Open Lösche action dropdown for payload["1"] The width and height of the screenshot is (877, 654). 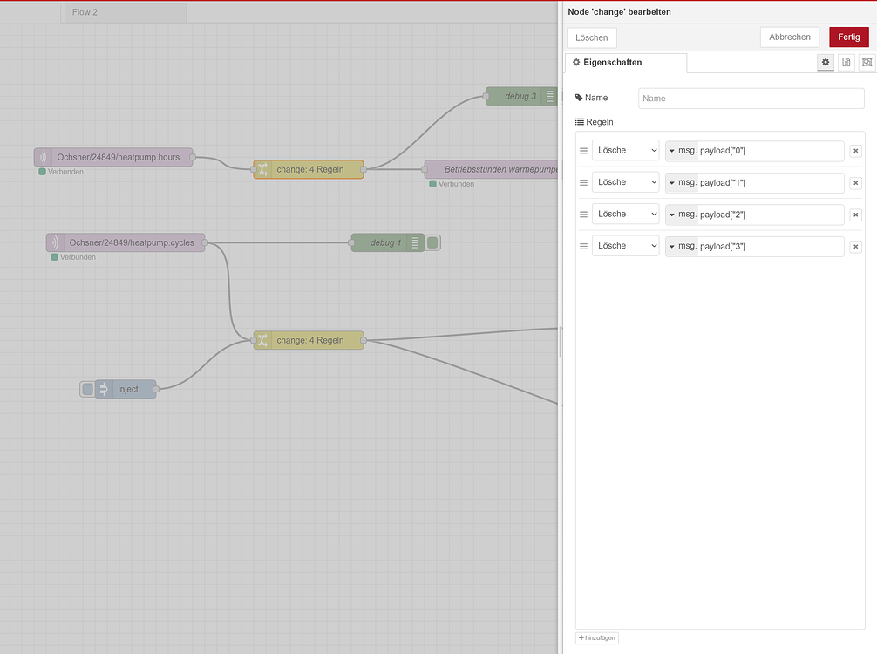coord(626,182)
